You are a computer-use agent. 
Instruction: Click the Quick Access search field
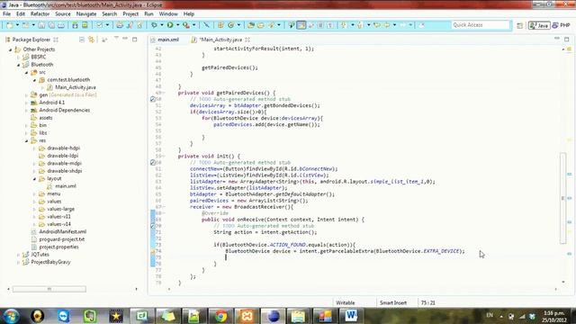point(481,25)
